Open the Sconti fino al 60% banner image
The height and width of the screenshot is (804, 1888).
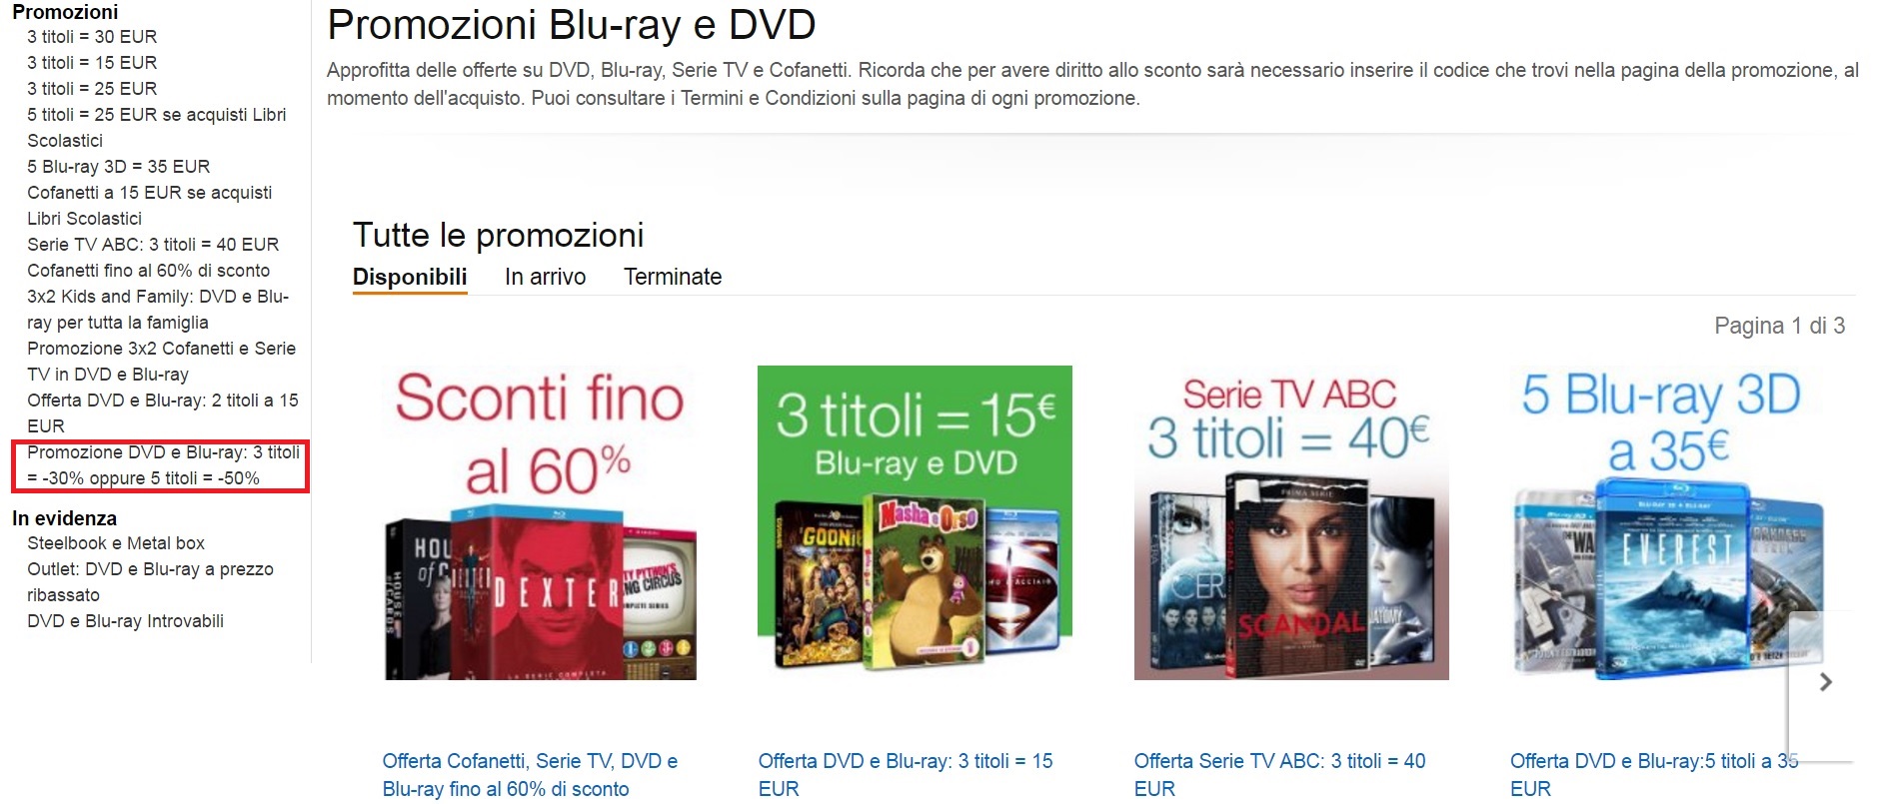coord(541,522)
